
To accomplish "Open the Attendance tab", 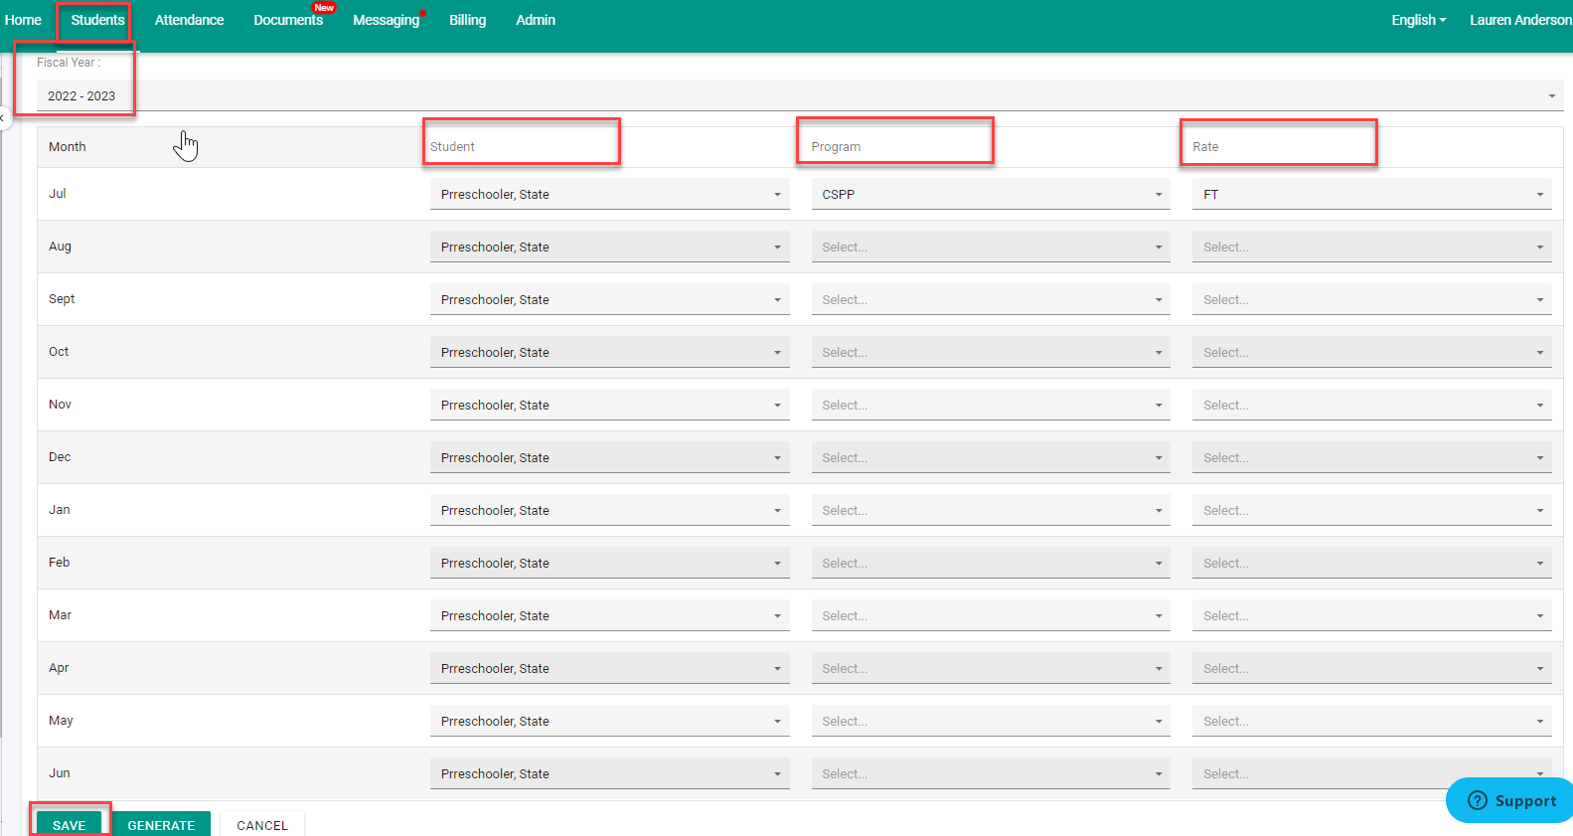I will point(189,20).
